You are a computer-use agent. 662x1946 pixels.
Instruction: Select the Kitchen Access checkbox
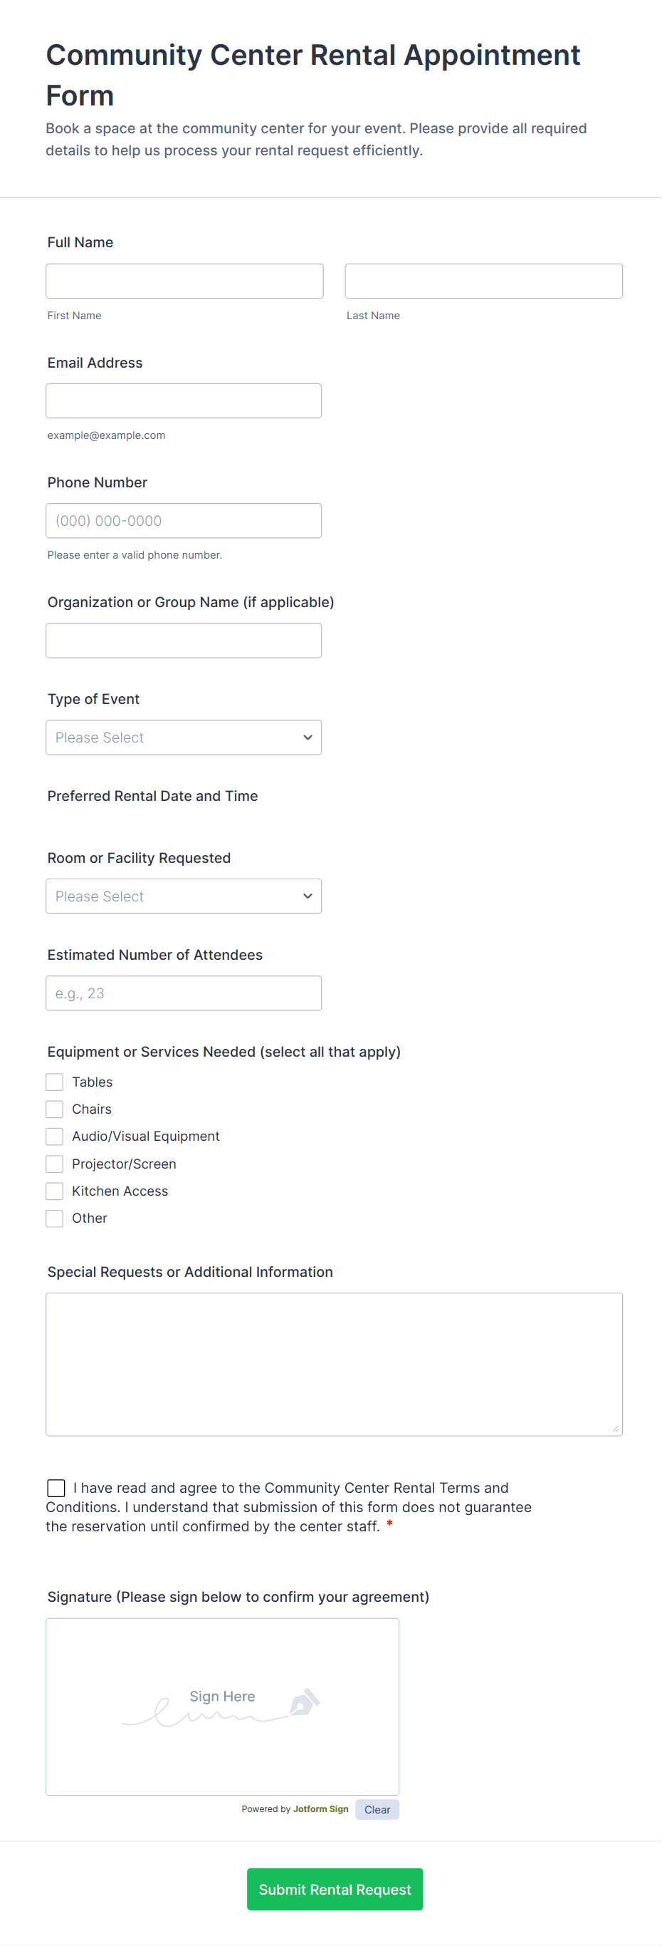click(x=54, y=1191)
